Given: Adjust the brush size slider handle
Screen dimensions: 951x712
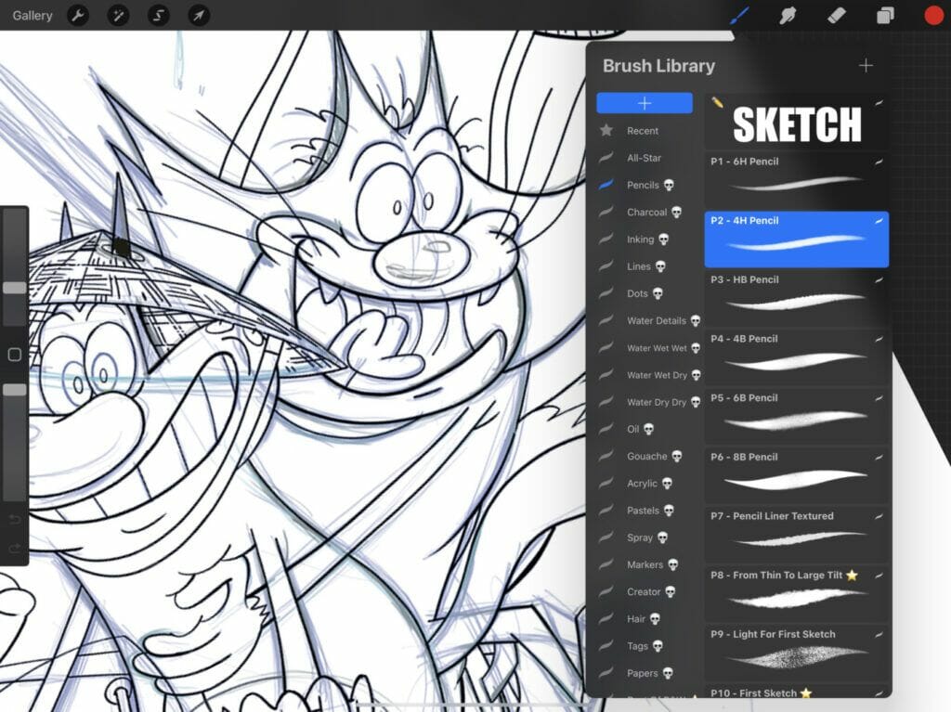Looking at the screenshot, I should click(x=15, y=288).
